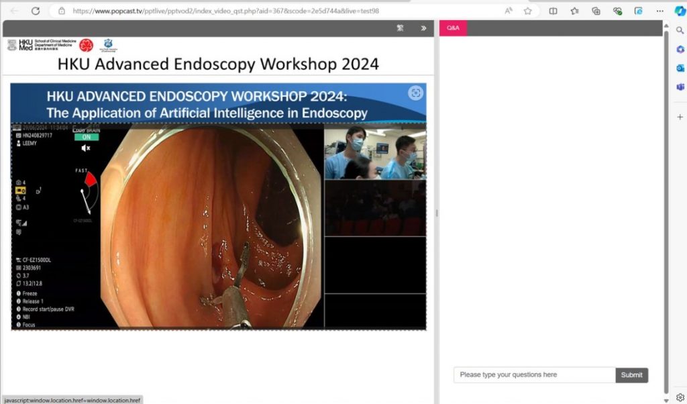Viewport: 687px width, 404px height.
Task: View site information lock icon
Action: click(x=62, y=11)
